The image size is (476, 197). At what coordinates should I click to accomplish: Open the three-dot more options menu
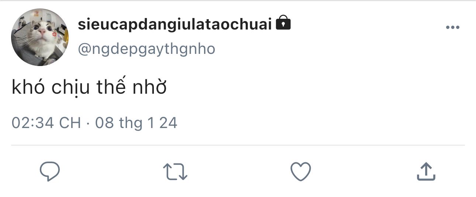pyautogui.click(x=452, y=27)
